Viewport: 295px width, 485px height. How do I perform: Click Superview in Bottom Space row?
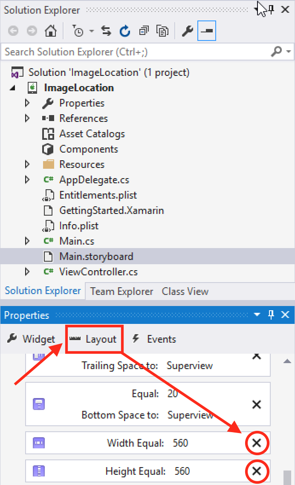(x=191, y=415)
